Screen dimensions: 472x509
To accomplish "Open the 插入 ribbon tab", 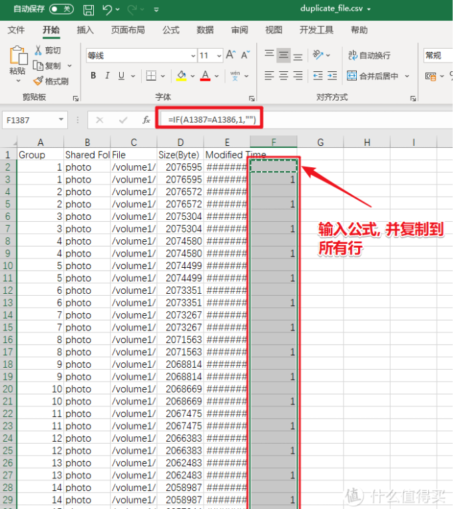I will 85,30.
